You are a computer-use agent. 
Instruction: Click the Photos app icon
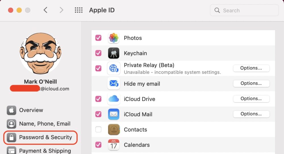coord(114,38)
